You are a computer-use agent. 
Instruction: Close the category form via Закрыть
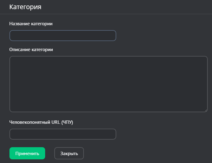point(69,153)
